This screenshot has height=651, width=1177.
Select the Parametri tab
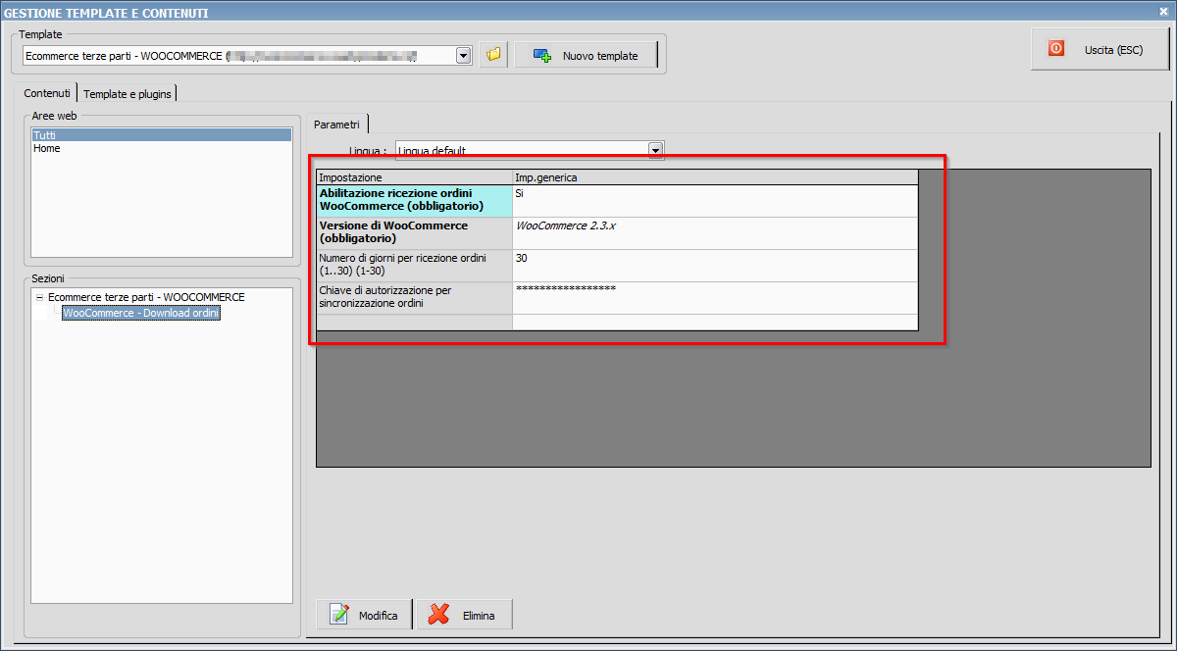click(336, 124)
